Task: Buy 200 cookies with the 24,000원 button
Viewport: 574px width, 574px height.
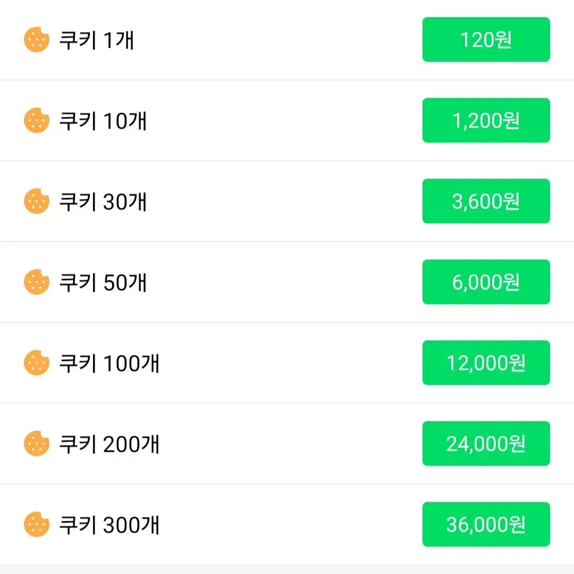Action: (486, 444)
